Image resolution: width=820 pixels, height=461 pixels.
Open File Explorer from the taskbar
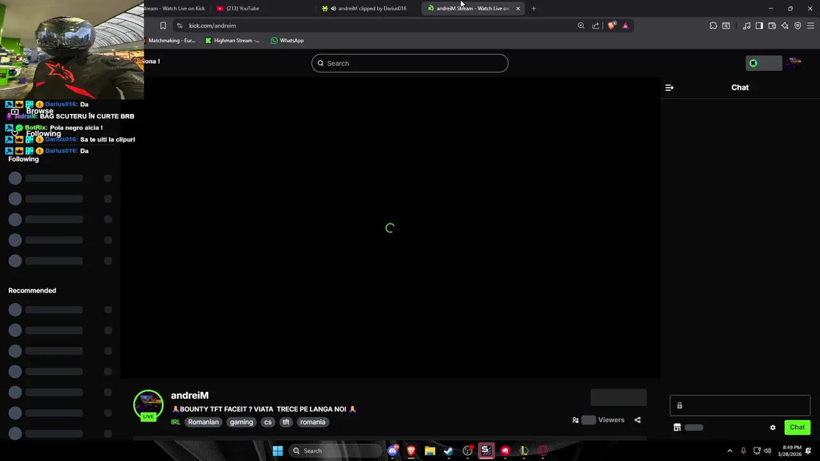pyautogui.click(x=430, y=451)
